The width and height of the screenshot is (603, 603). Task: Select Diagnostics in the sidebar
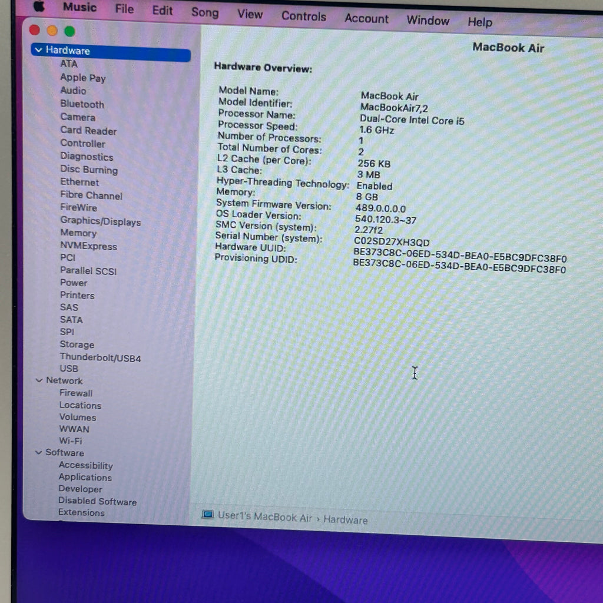click(x=87, y=157)
